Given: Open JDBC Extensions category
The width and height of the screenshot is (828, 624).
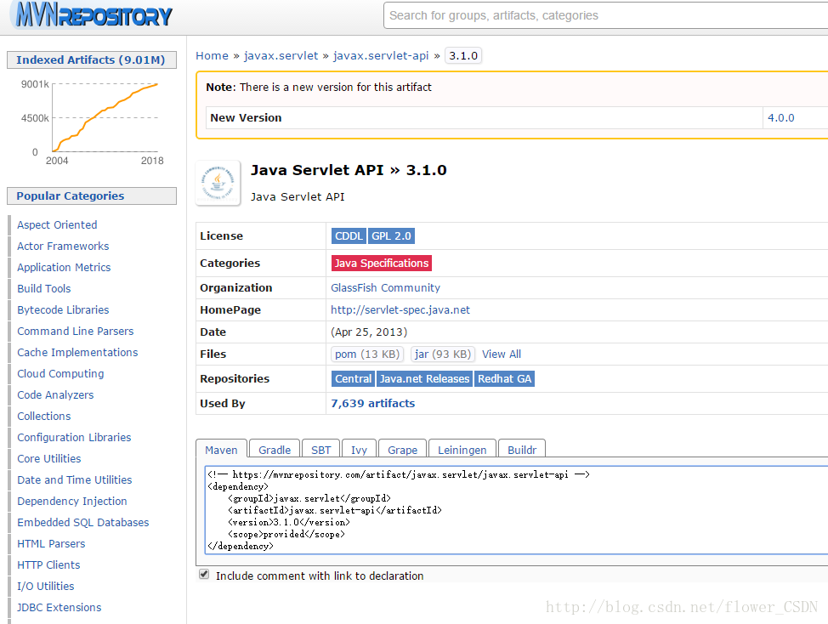Looking at the screenshot, I should pos(60,607).
